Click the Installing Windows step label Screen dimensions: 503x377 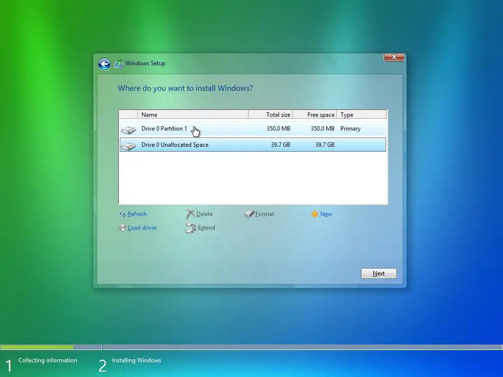(x=137, y=360)
